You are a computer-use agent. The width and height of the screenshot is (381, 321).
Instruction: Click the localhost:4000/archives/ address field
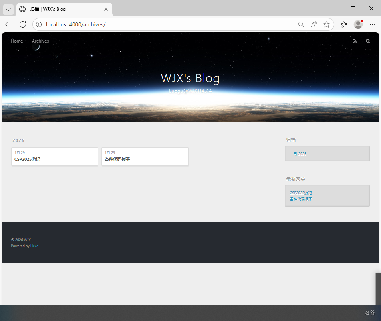160,24
